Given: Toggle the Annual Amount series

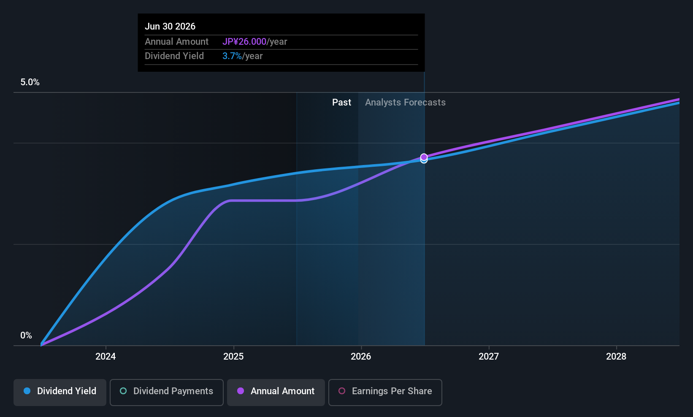Looking at the screenshot, I should pos(276,392).
